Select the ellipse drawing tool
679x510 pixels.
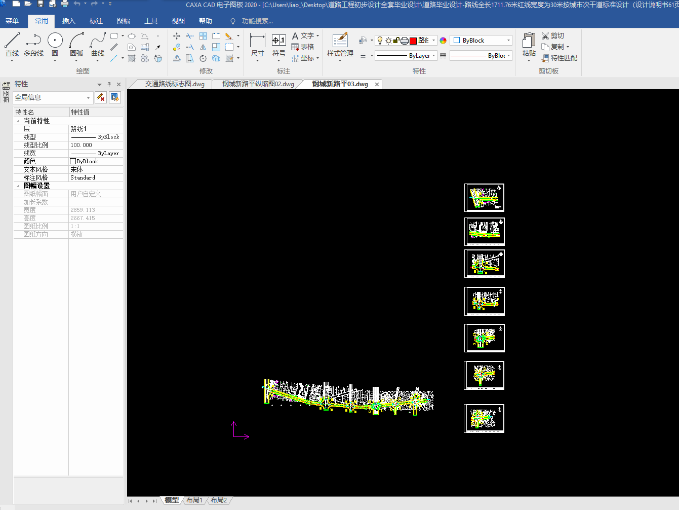[132, 36]
